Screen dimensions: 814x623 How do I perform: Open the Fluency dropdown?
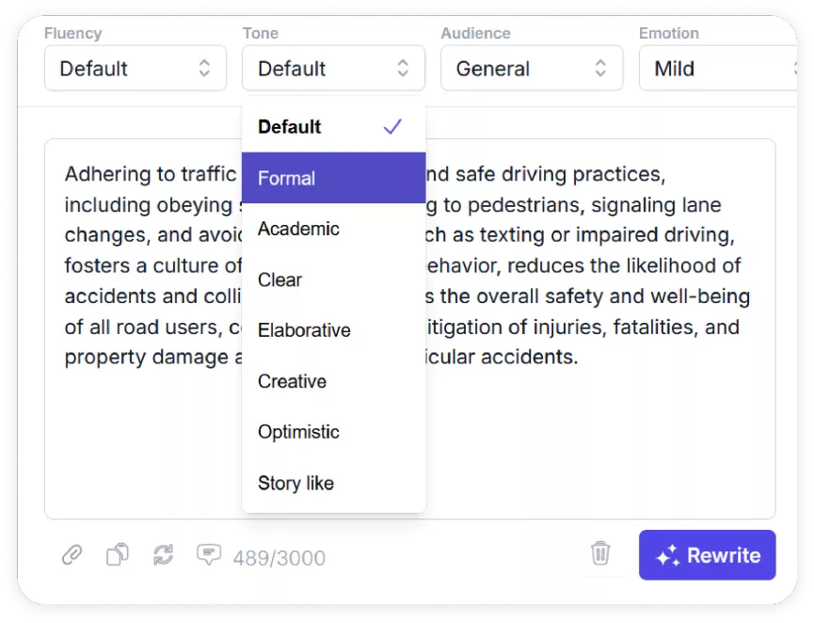(136, 68)
